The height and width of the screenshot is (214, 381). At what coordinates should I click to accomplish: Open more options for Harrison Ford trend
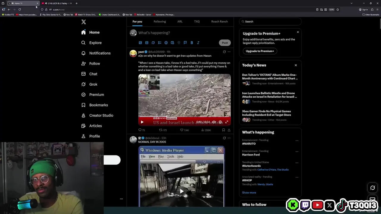pos(297,152)
